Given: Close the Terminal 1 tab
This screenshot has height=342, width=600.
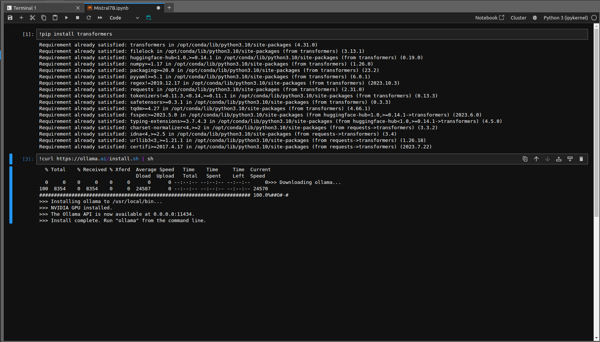Looking at the screenshot, I should coord(78,8).
